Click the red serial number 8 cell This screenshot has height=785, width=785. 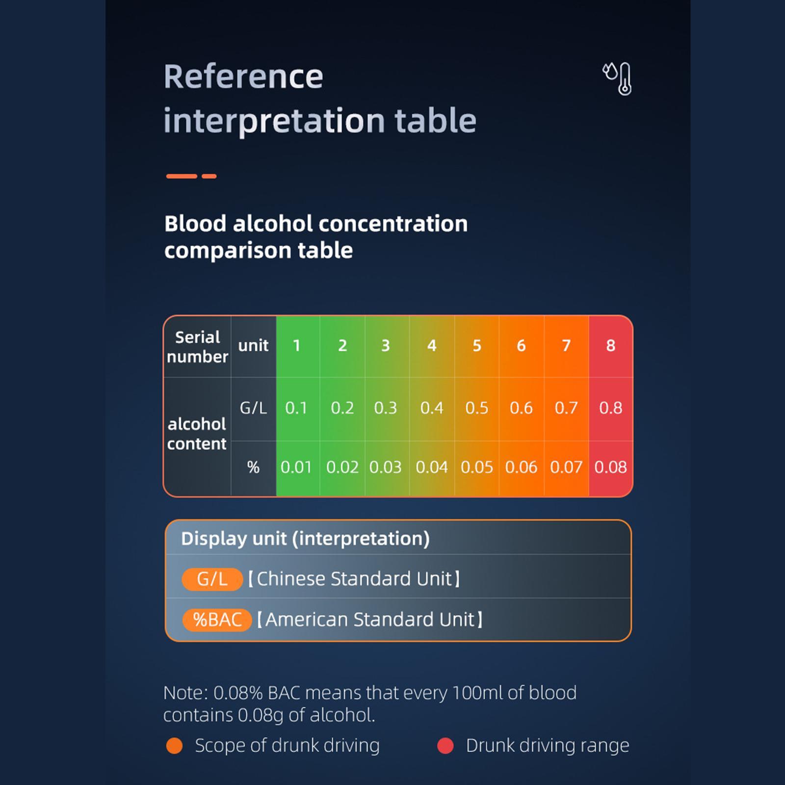[x=611, y=346]
